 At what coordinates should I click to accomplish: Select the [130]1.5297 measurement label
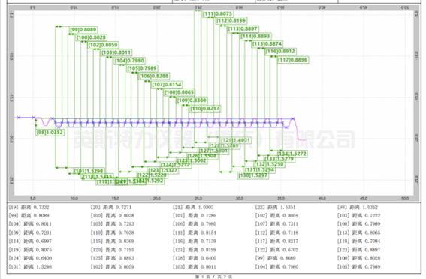pyautogui.click(x=253, y=175)
